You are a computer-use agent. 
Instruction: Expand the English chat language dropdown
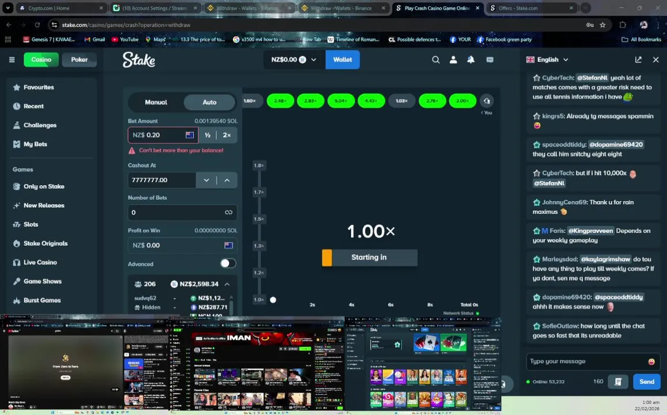pyautogui.click(x=548, y=59)
